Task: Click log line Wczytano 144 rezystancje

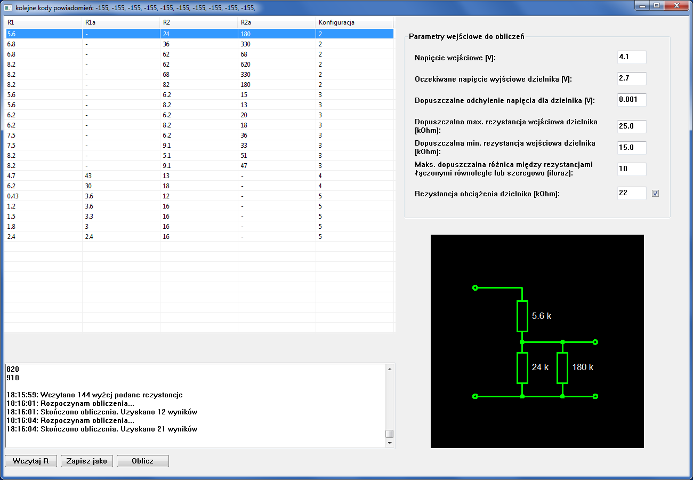Action: tap(94, 395)
